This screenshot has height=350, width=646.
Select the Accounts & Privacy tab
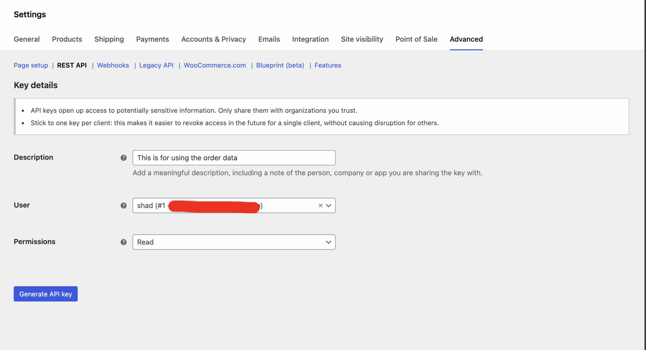pyautogui.click(x=213, y=39)
